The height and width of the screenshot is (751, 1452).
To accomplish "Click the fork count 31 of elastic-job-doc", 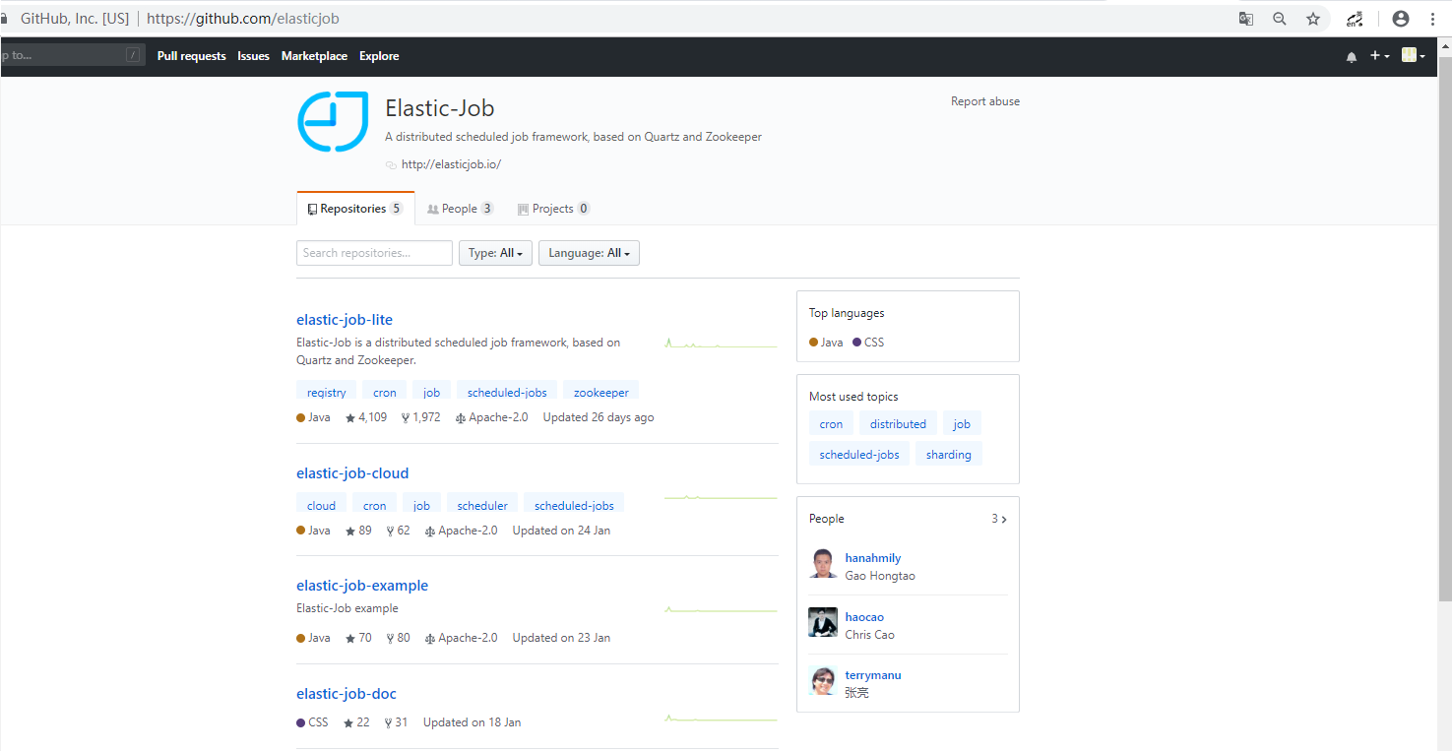I will 397,722.
